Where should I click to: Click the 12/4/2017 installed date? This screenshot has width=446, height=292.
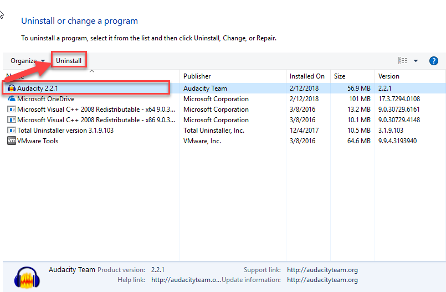tap(304, 131)
